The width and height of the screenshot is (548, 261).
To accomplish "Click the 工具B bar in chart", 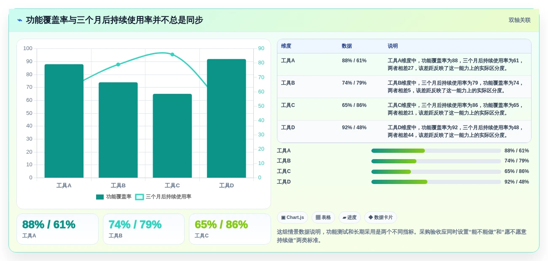I will [x=118, y=130].
